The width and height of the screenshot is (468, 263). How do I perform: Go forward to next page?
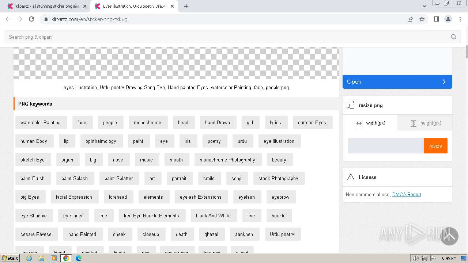(x=20, y=19)
